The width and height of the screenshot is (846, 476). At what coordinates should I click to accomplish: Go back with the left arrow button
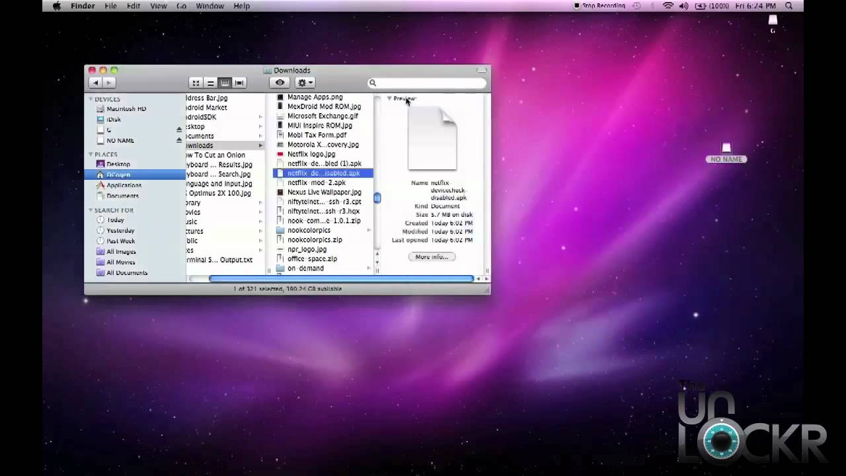95,83
